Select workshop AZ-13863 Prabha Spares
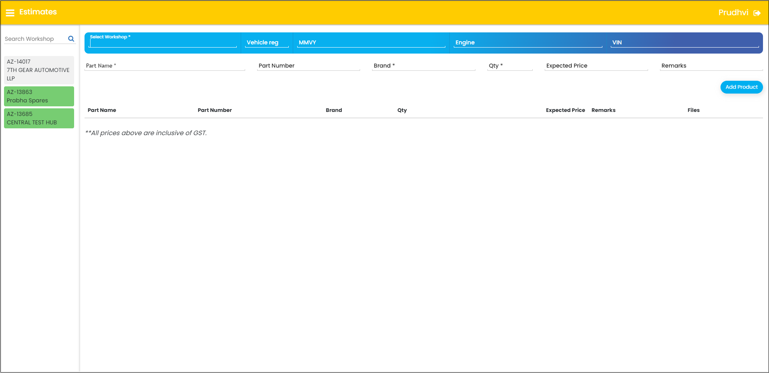 (39, 96)
